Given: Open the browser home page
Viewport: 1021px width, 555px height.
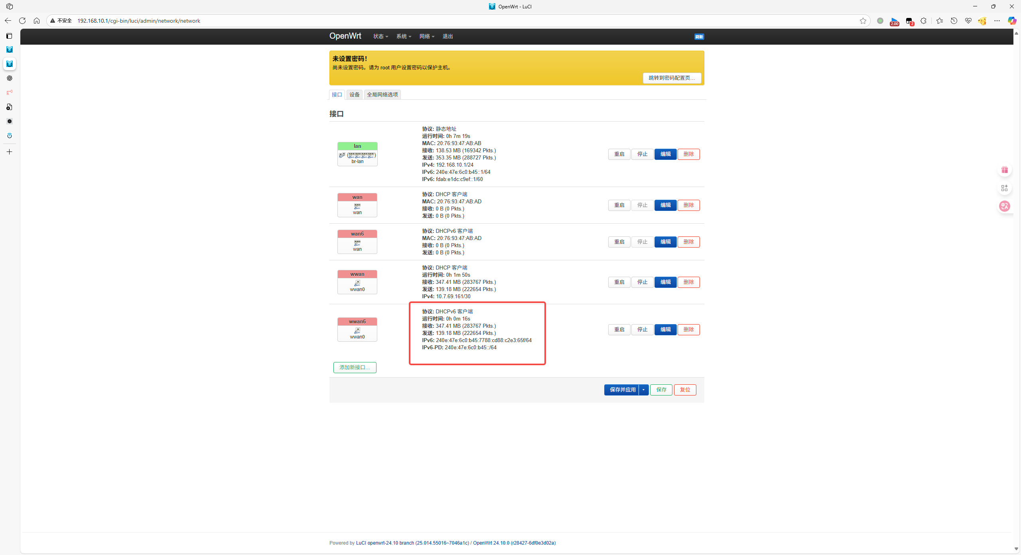Looking at the screenshot, I should tap(37, 21).
